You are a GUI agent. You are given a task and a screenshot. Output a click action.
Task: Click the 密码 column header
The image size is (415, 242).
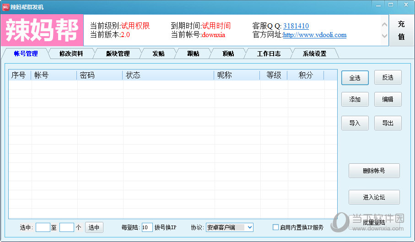point(100,75)
